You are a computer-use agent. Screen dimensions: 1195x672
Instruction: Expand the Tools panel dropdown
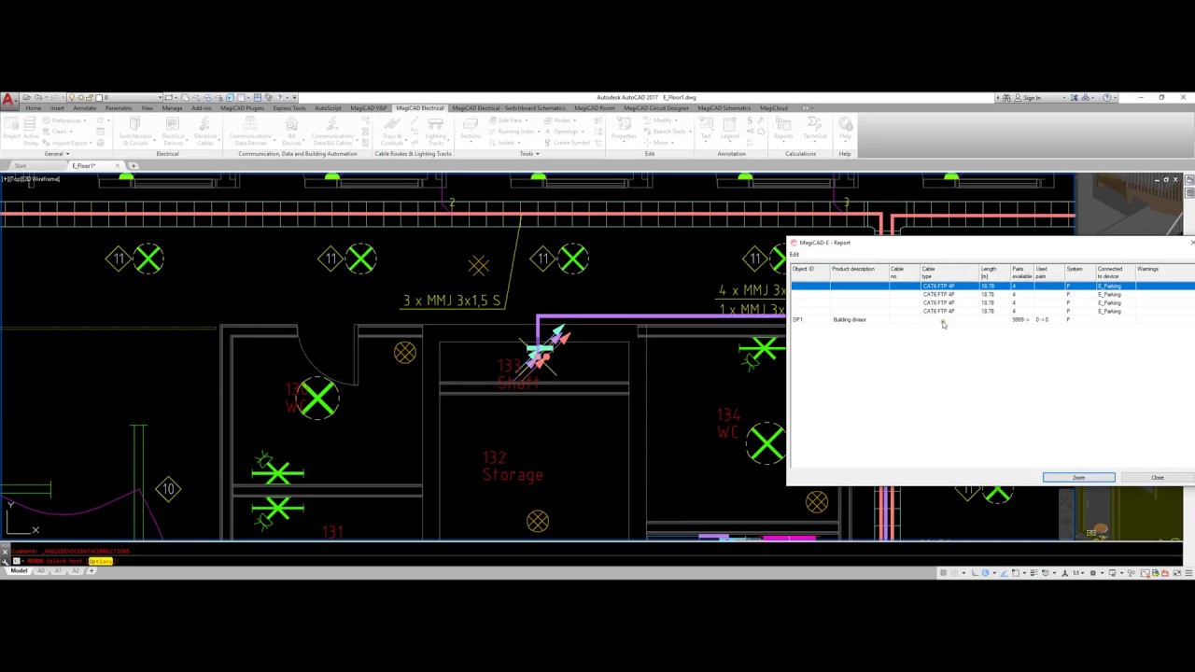[529, 153]
